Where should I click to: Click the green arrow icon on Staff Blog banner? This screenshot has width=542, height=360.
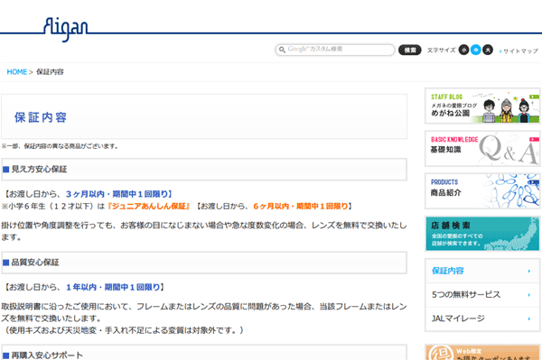click(534, 97)
